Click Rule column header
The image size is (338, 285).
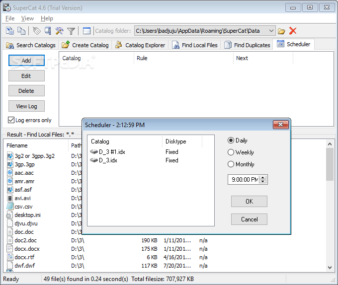click(x=183, y=58)
